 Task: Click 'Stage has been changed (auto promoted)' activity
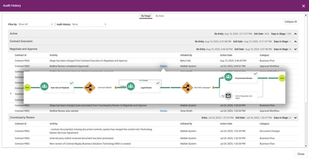tap(98, 105)
